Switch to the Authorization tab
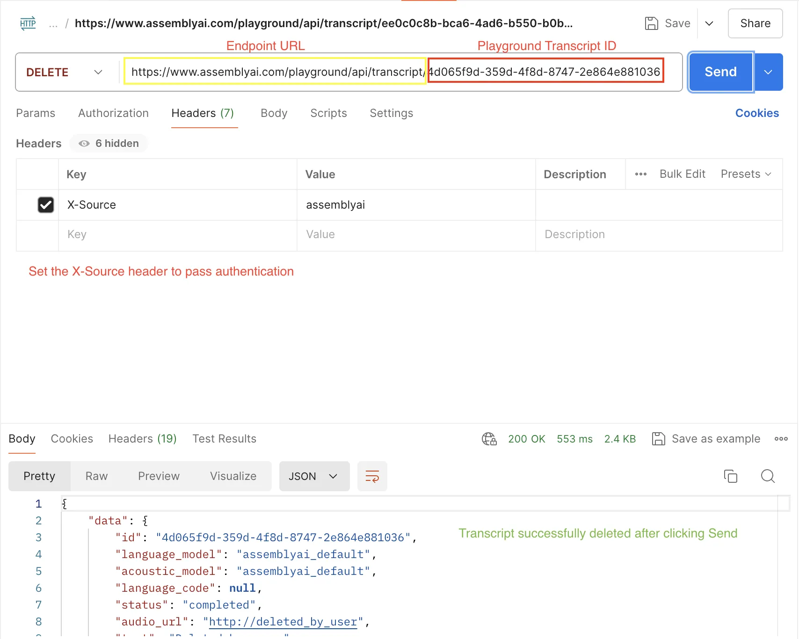This screenshot has height=639, width=799. tap(113, 113)
